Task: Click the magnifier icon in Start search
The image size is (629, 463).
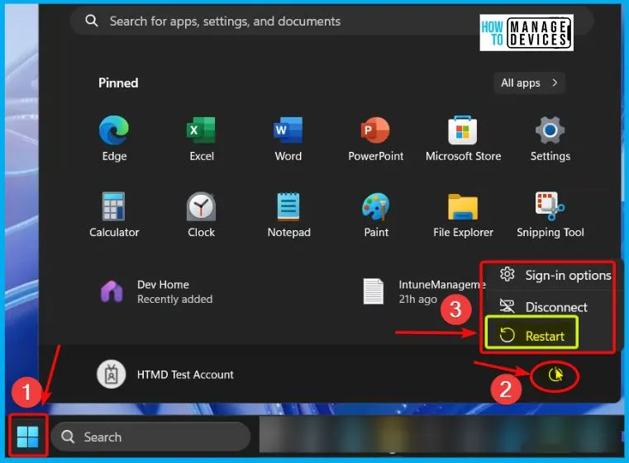Action: [x=92, y=21]
